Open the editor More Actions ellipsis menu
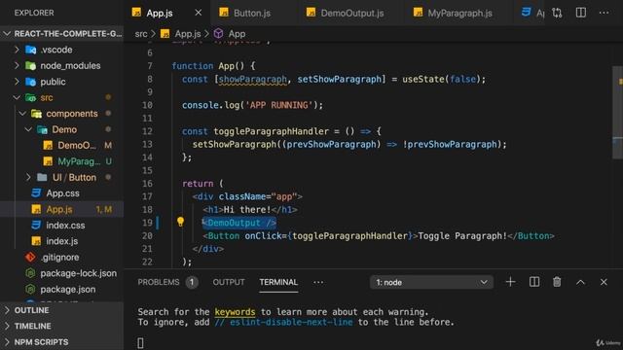 point(604,13)
